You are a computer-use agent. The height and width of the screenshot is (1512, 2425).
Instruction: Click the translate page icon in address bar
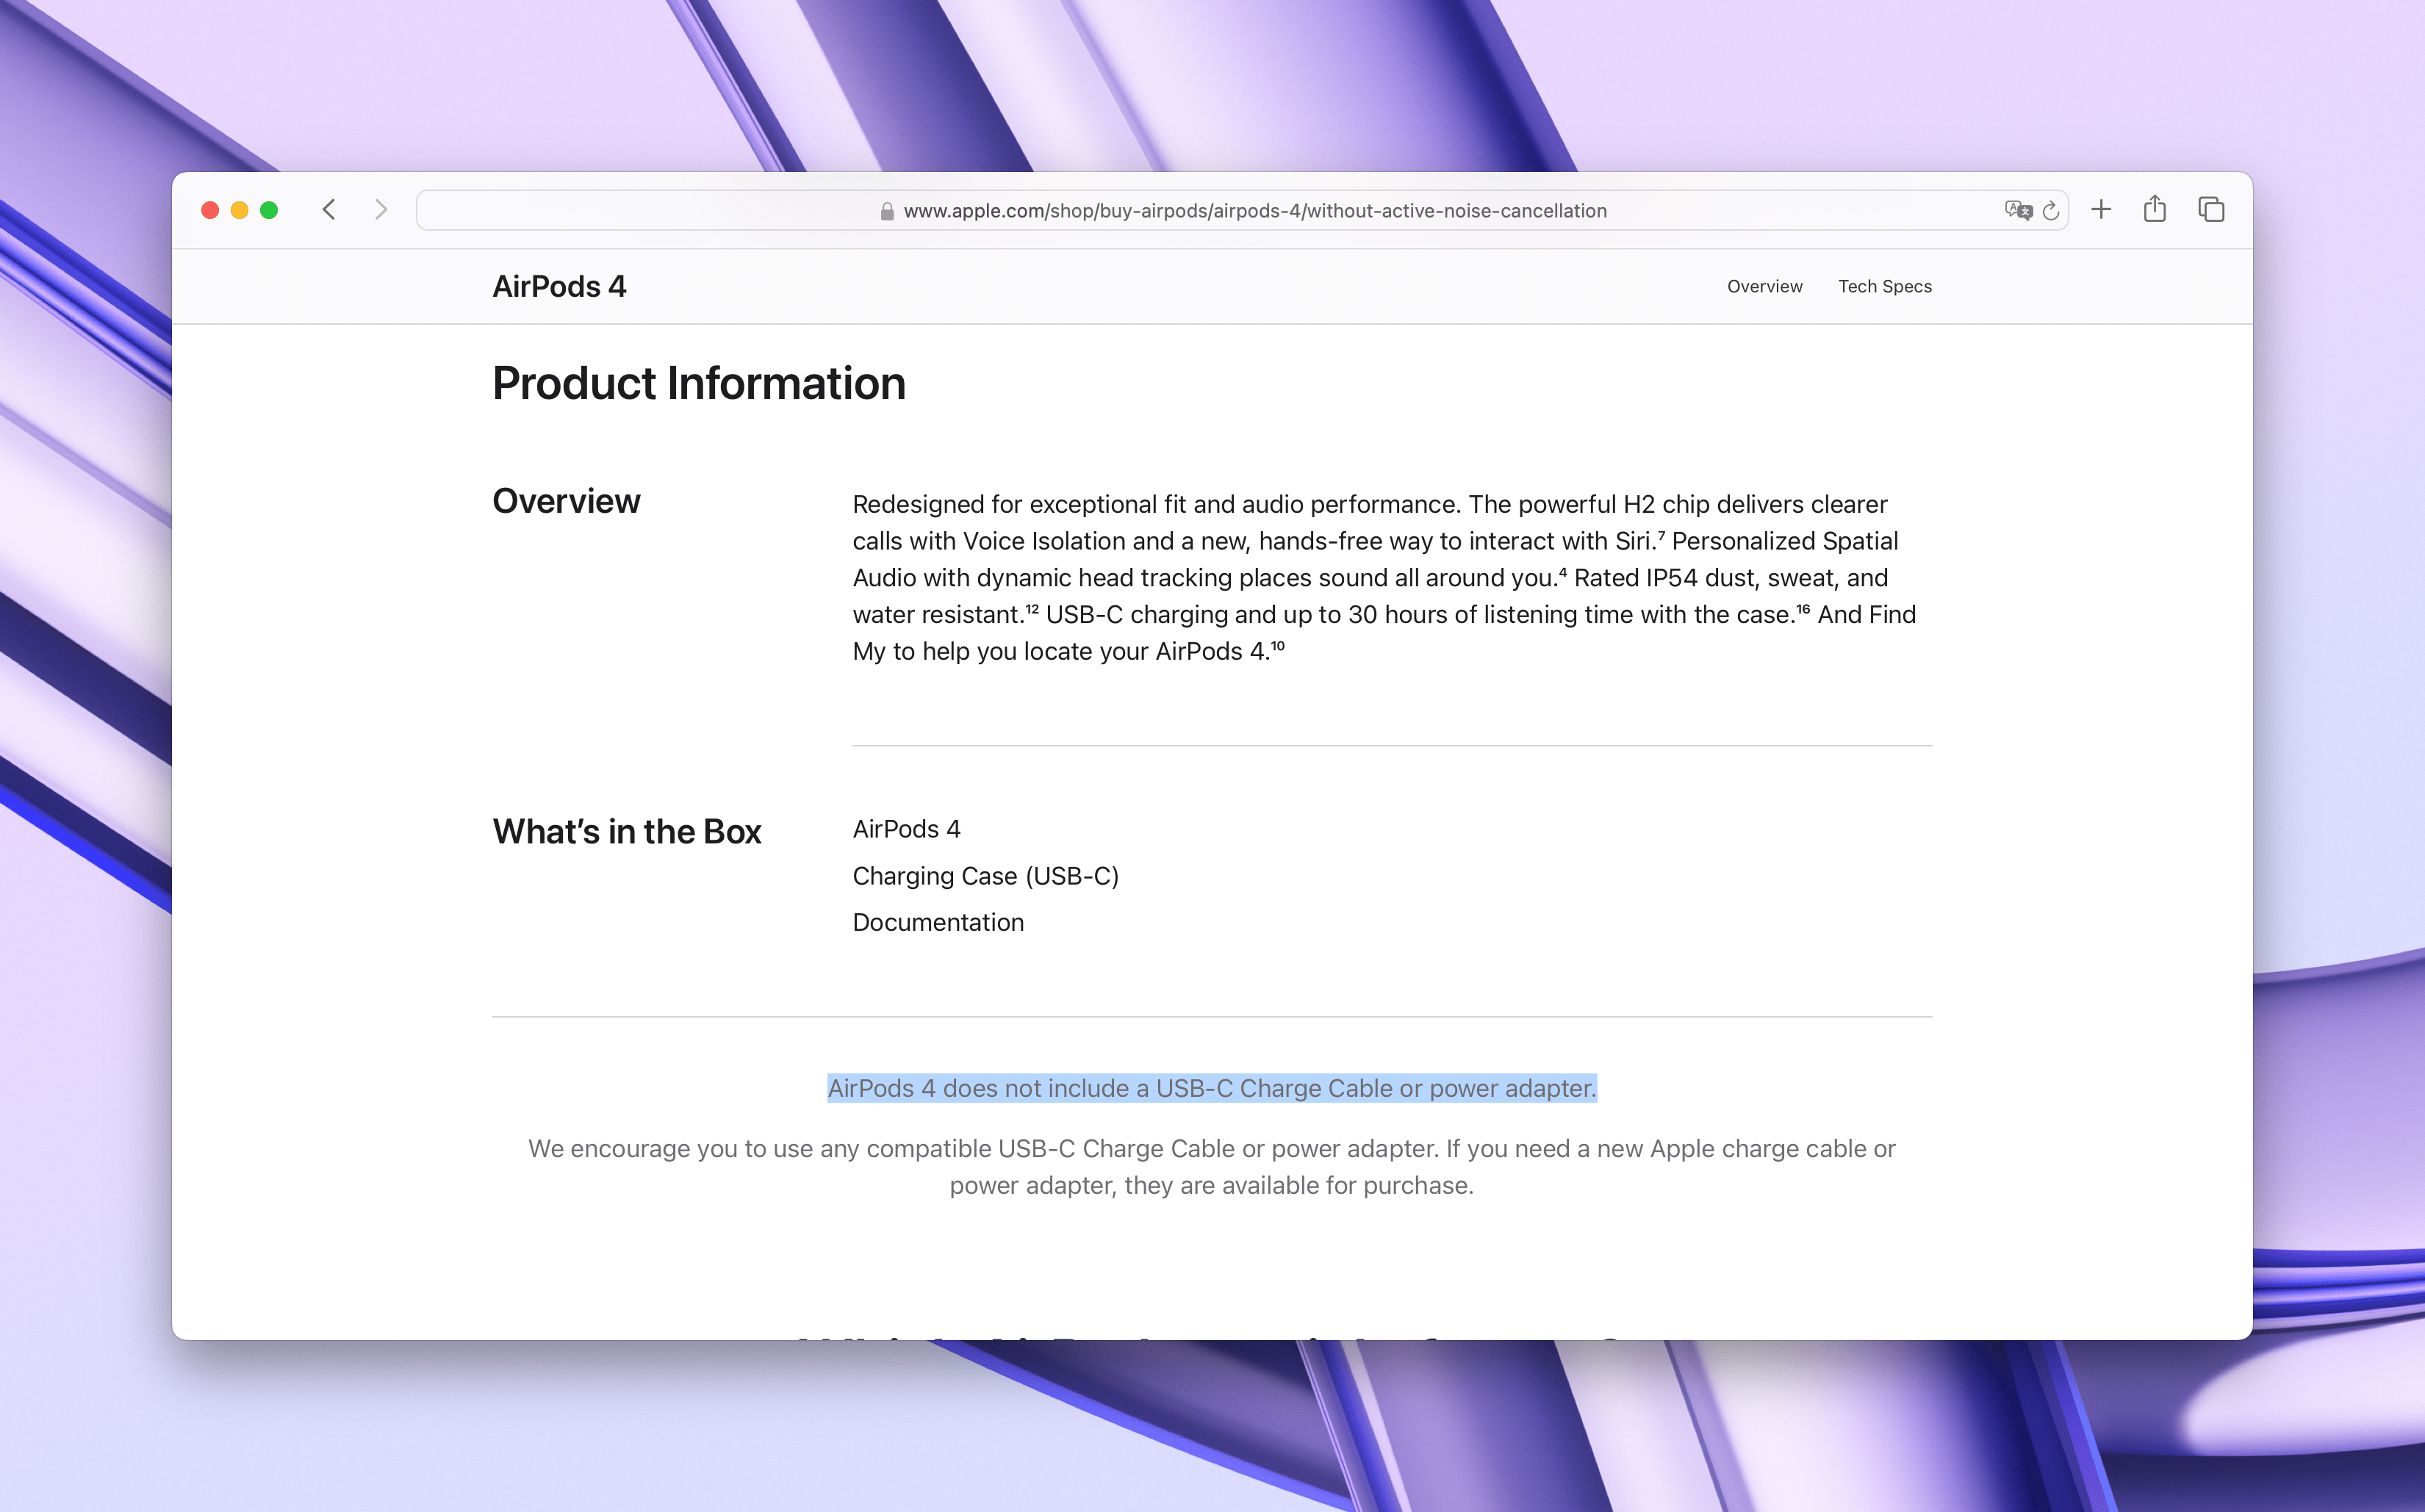pyautogui.click(x=2018, y=210)
